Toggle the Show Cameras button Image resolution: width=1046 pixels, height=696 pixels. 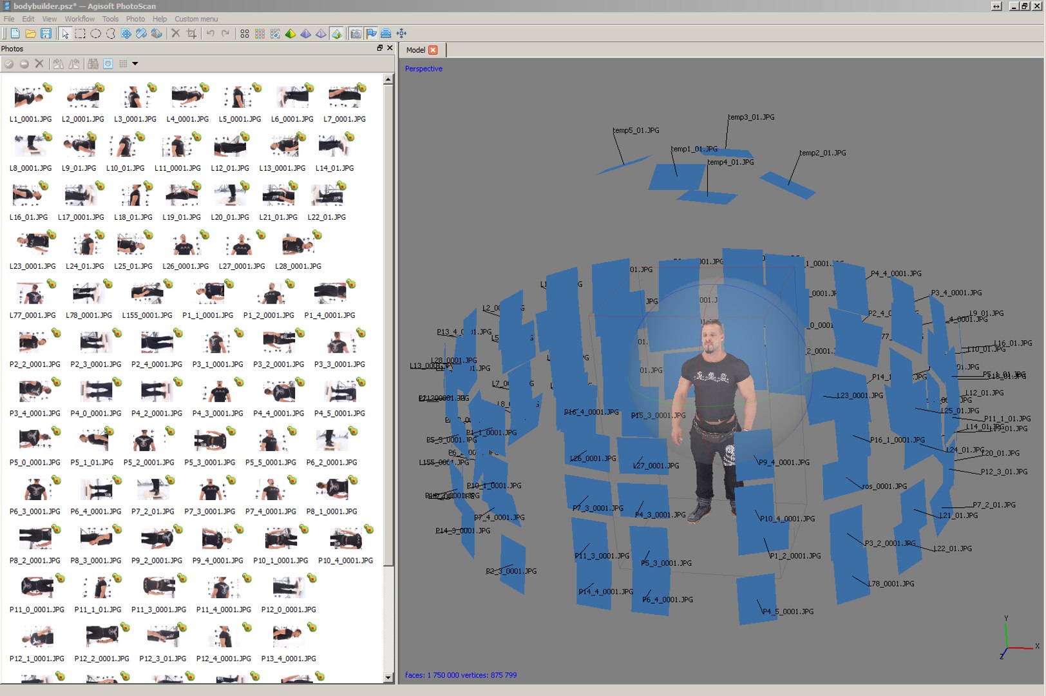point(356,34)
